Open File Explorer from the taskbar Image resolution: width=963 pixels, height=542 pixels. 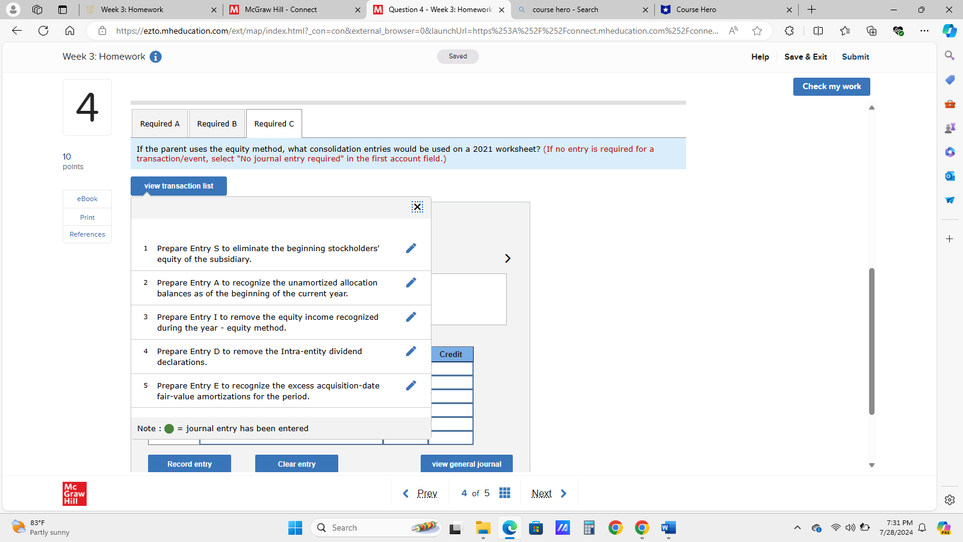pyautogui.click(x=483, y=528)
